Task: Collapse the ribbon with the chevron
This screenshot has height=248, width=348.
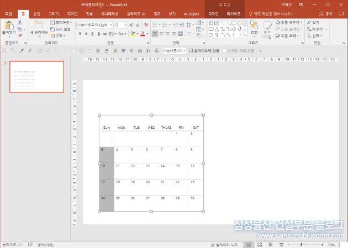Action: tap(344, 43)
